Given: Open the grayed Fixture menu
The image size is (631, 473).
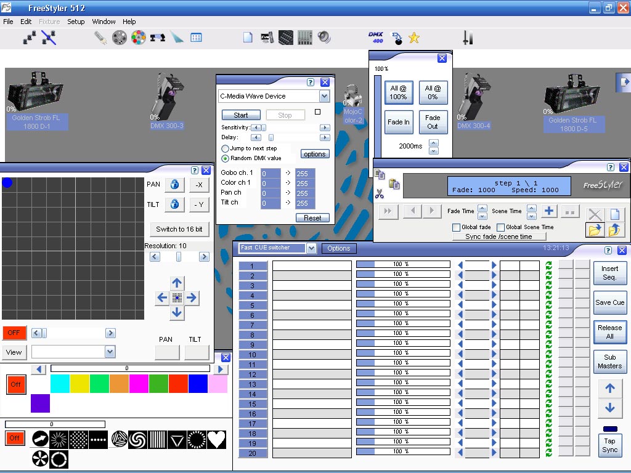Looking at the screenshot, I should (49, 22).
